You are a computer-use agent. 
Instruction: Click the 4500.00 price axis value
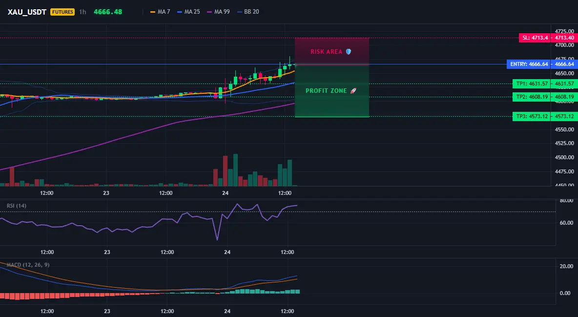coord(564,157)
